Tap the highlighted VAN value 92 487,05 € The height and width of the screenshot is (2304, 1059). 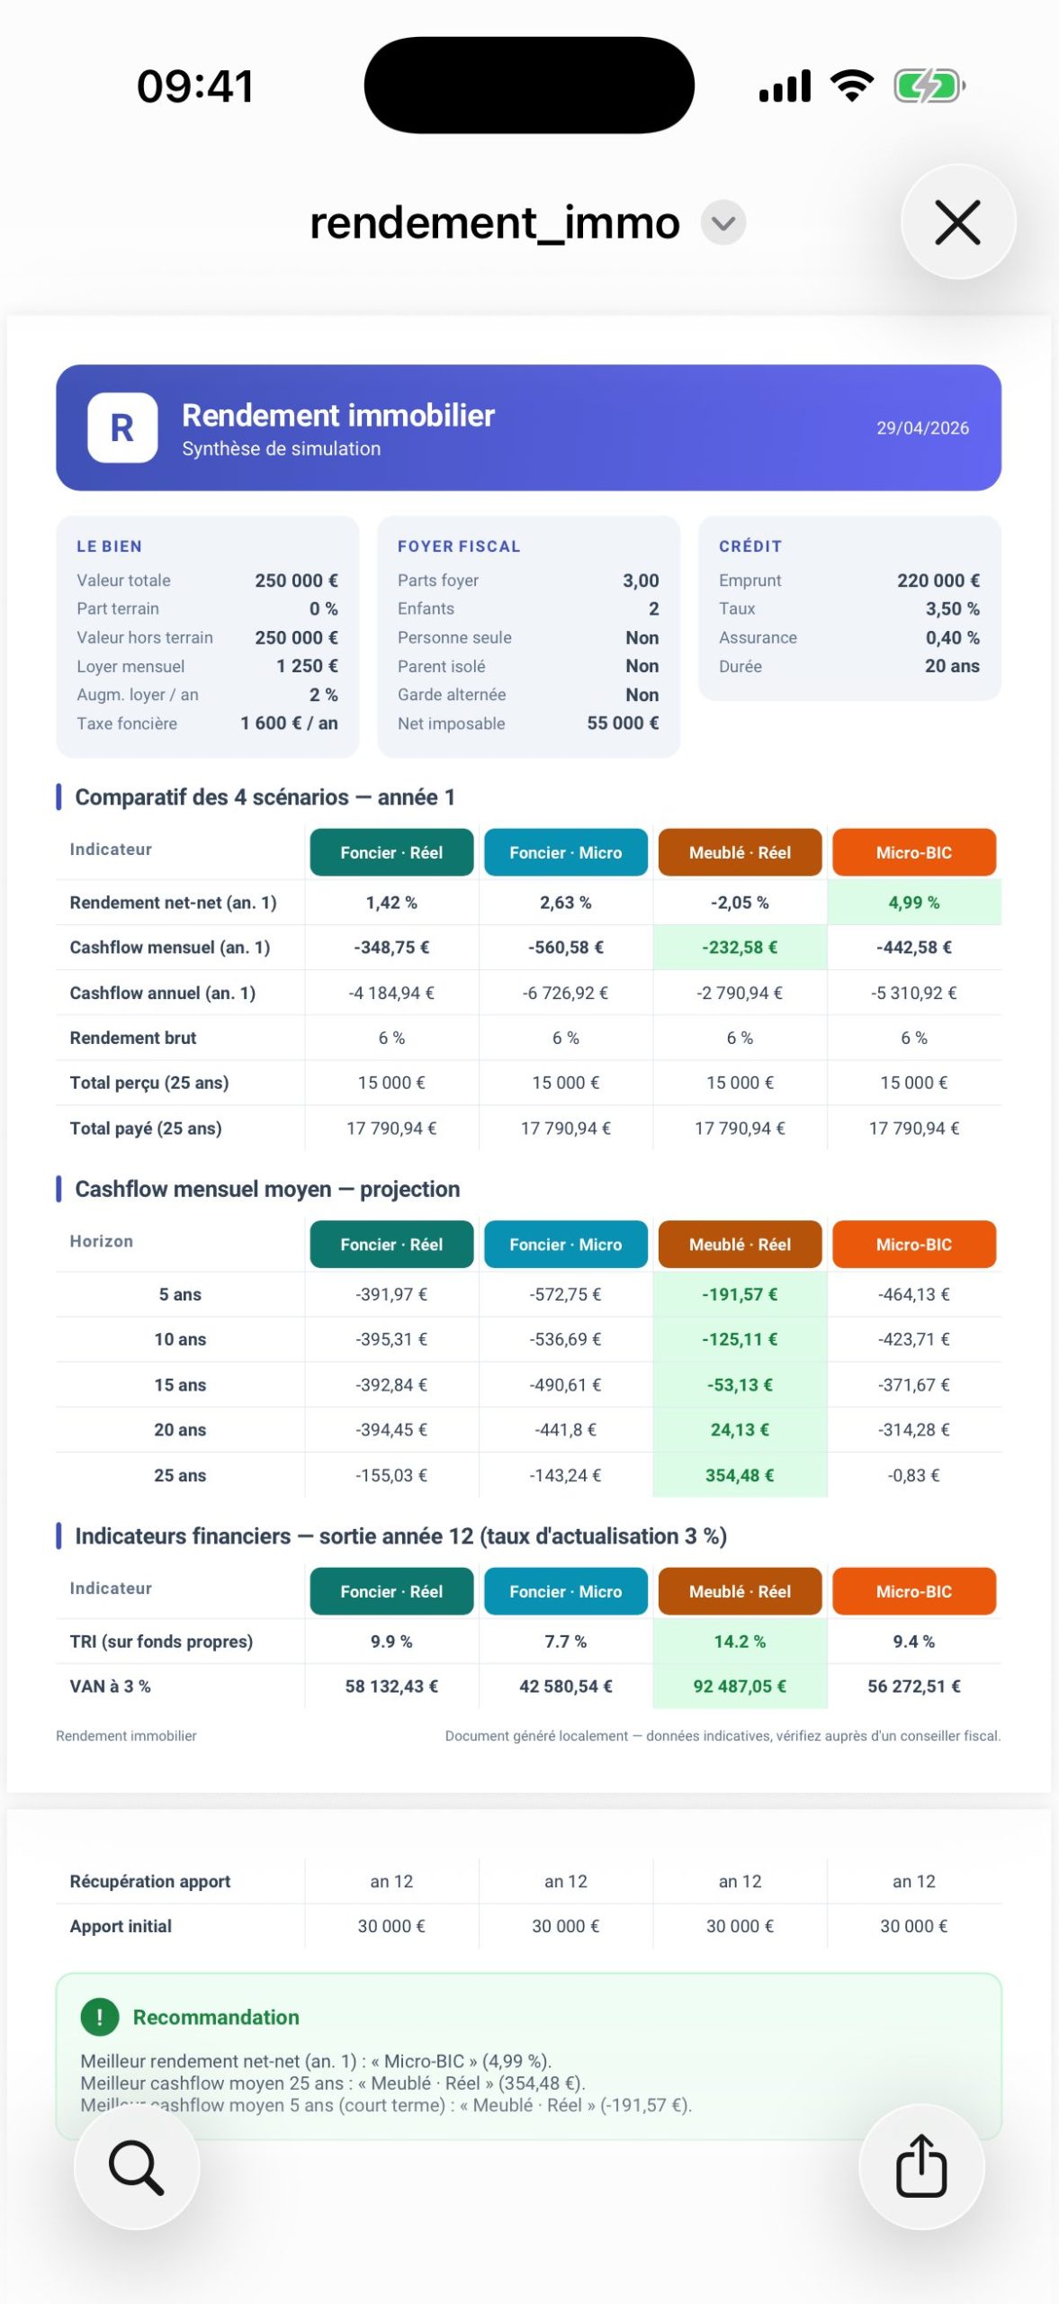tap(740, 1687)
